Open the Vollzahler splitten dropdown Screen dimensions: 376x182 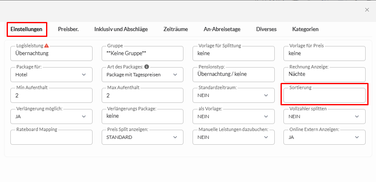point(324,116)
